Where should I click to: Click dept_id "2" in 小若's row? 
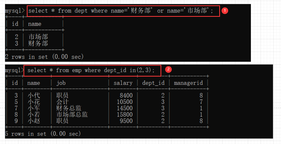click(163, 114)
